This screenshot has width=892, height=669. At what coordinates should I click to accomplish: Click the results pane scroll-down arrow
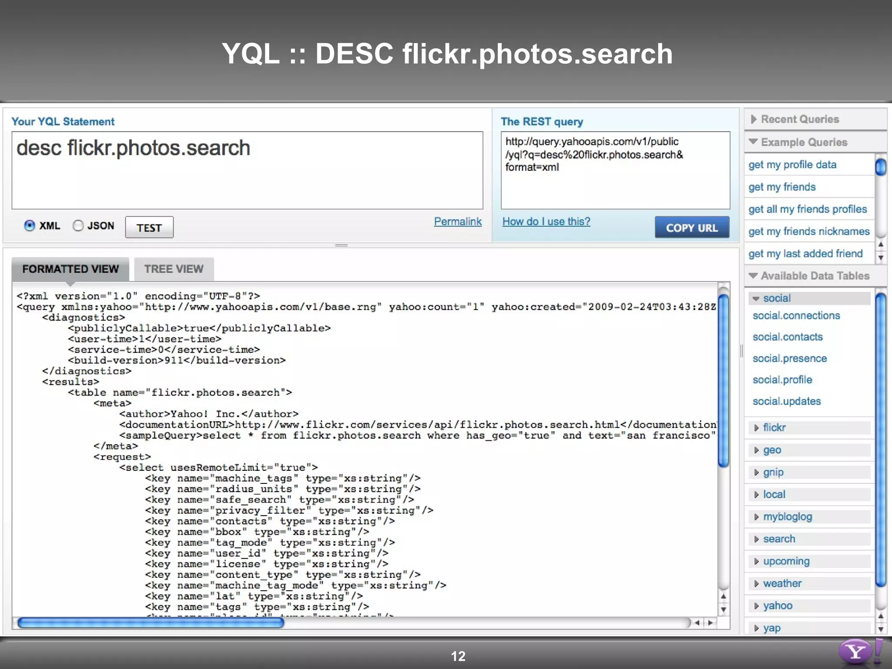point(723,610)
